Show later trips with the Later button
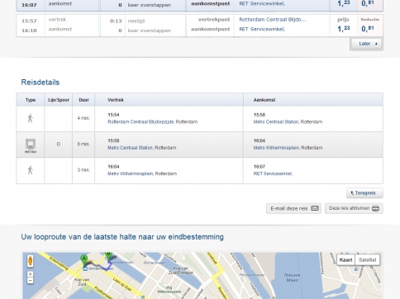Screen dimensions: 400x299 (366, 44)
